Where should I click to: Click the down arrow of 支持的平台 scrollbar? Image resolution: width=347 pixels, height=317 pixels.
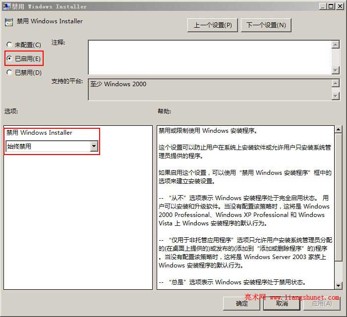(336, 96)
